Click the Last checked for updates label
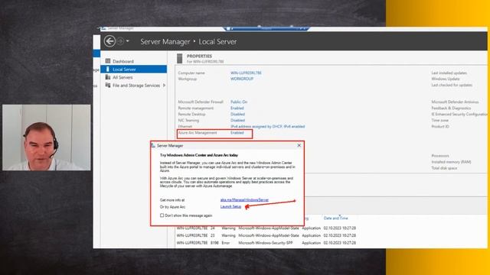This screenshot has width=490, height=275. point(452,85)
